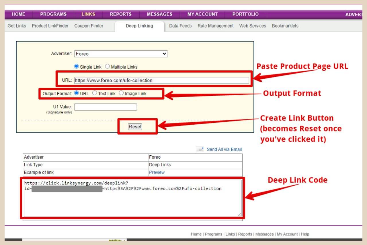Select the Multiple Links radio button

[x=107, y=66]
